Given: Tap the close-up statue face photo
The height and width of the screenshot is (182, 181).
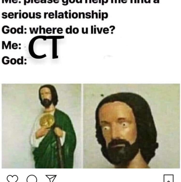Looking at the screenshot, I should [131, 126].
